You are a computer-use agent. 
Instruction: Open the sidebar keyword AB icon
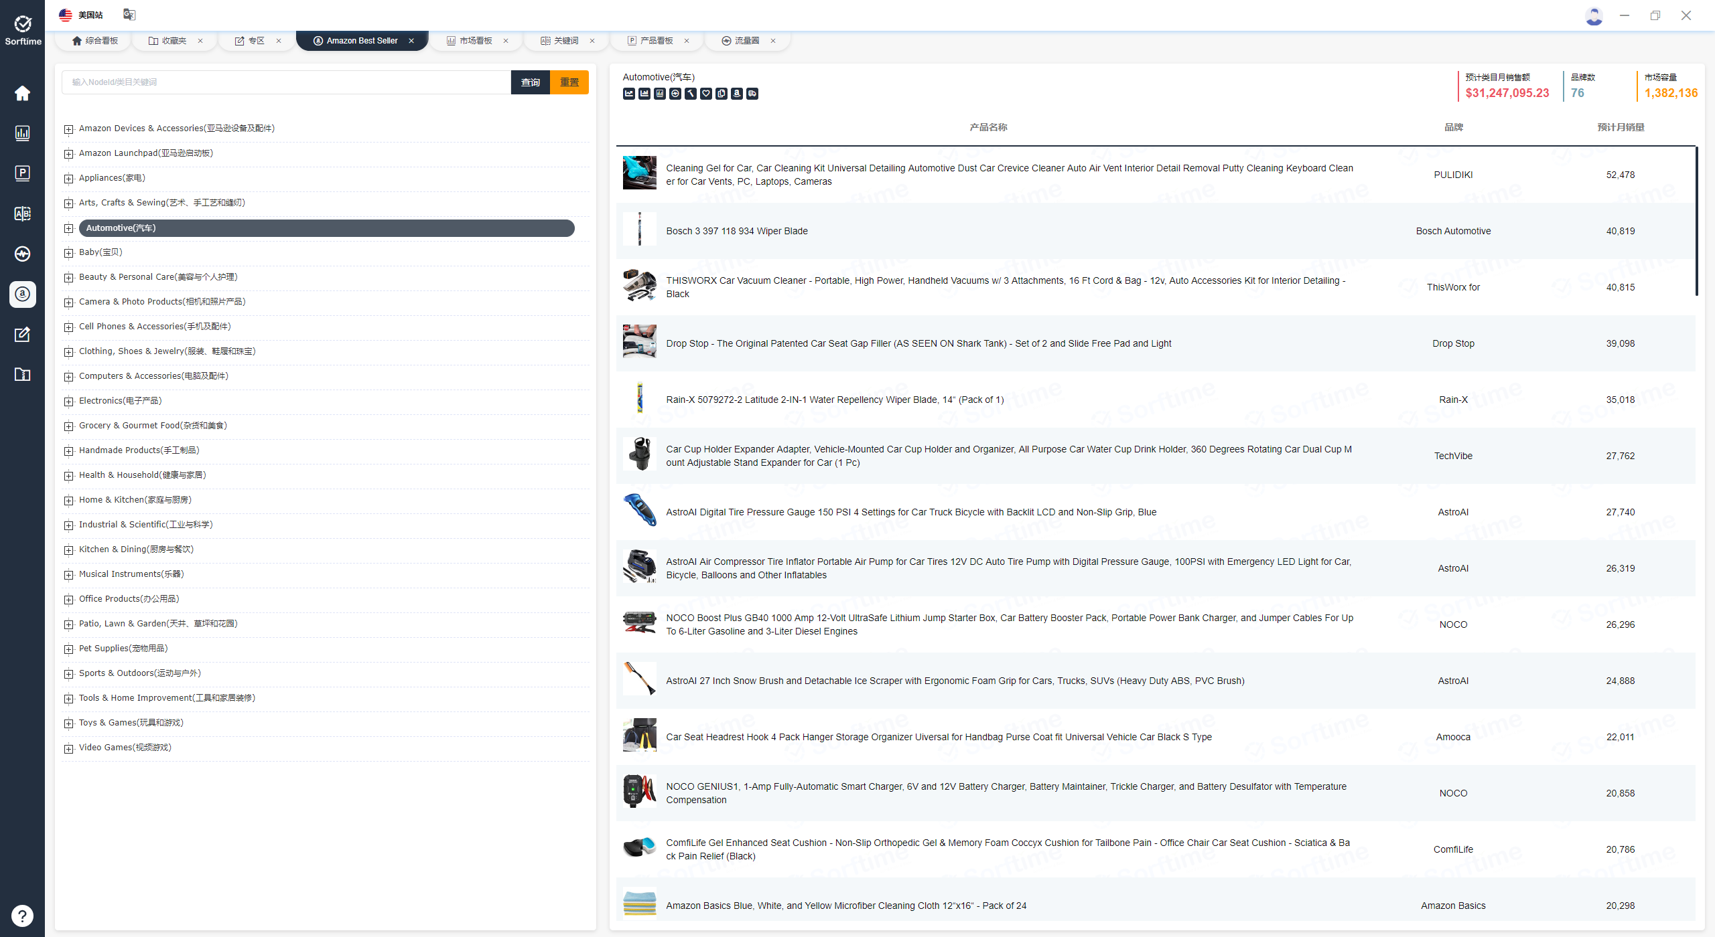[22, 214]
